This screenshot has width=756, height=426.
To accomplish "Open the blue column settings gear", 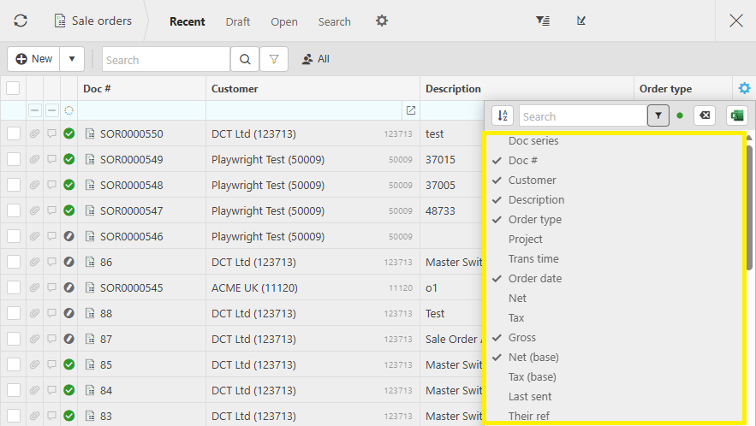I will [744, 88].
